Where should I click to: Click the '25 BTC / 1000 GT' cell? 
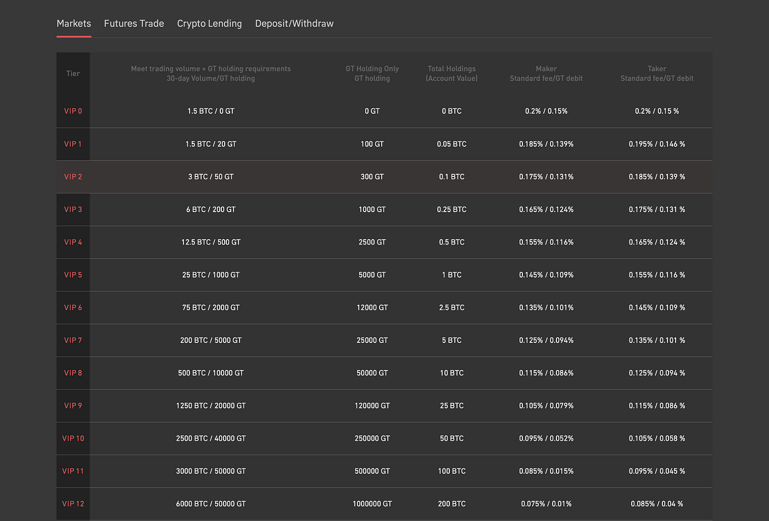(211, 275)
